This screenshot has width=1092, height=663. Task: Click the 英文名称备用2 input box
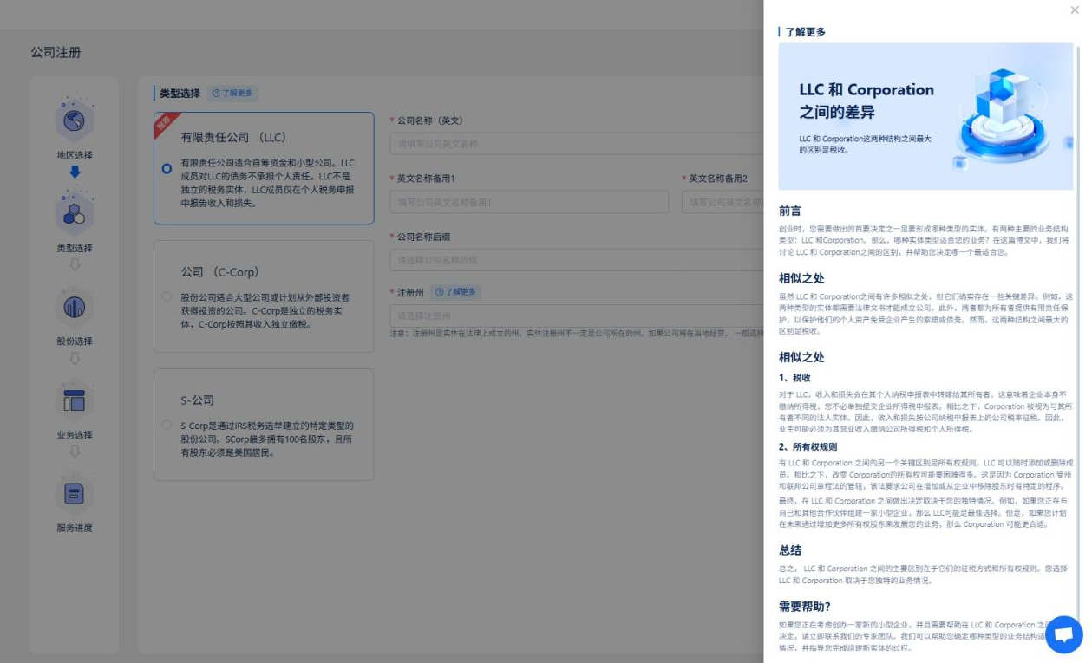click(724, 201)
